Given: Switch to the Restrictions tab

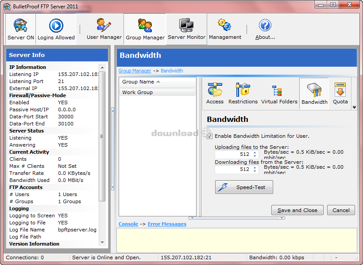Looking at the screenshot, I should coord(243,94).
